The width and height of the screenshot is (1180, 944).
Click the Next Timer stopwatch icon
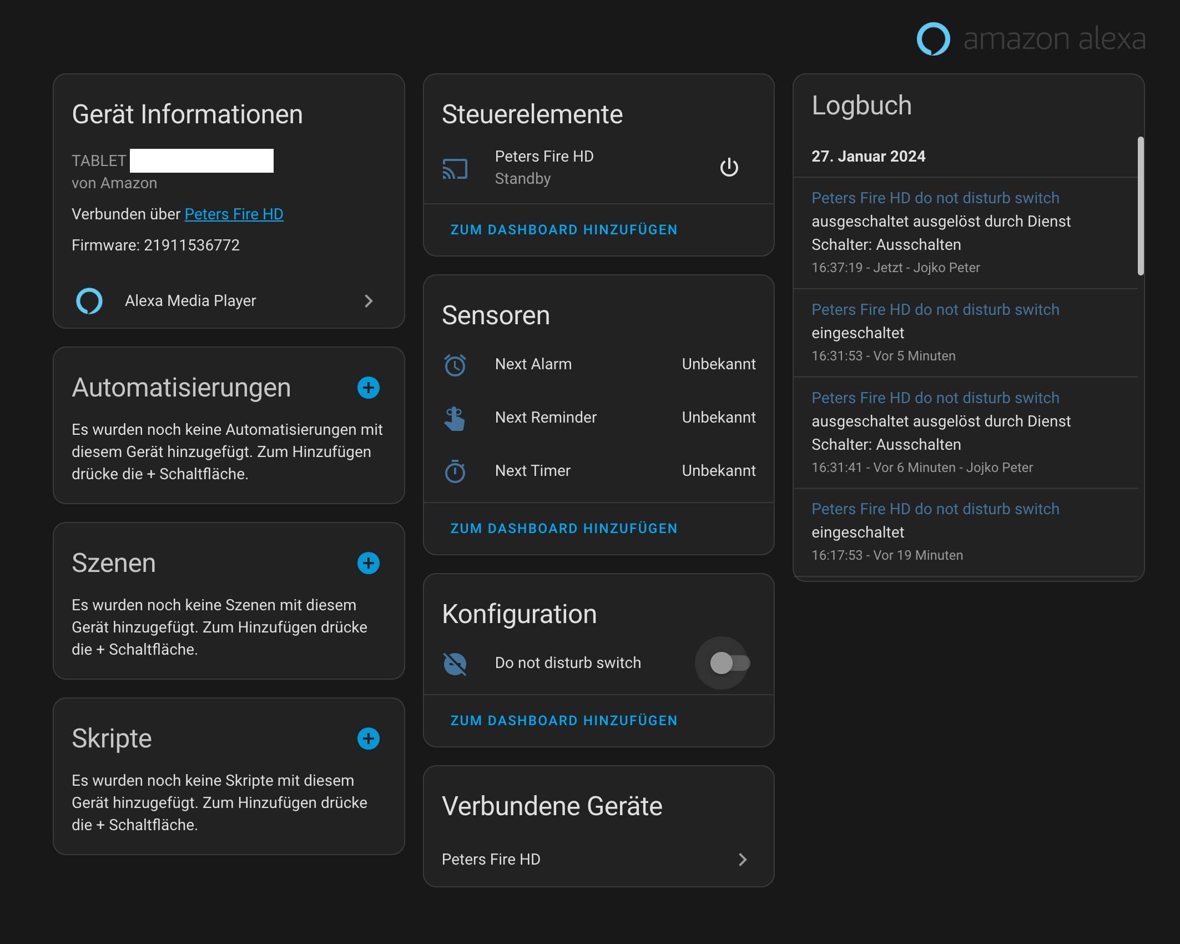(455, 471)
